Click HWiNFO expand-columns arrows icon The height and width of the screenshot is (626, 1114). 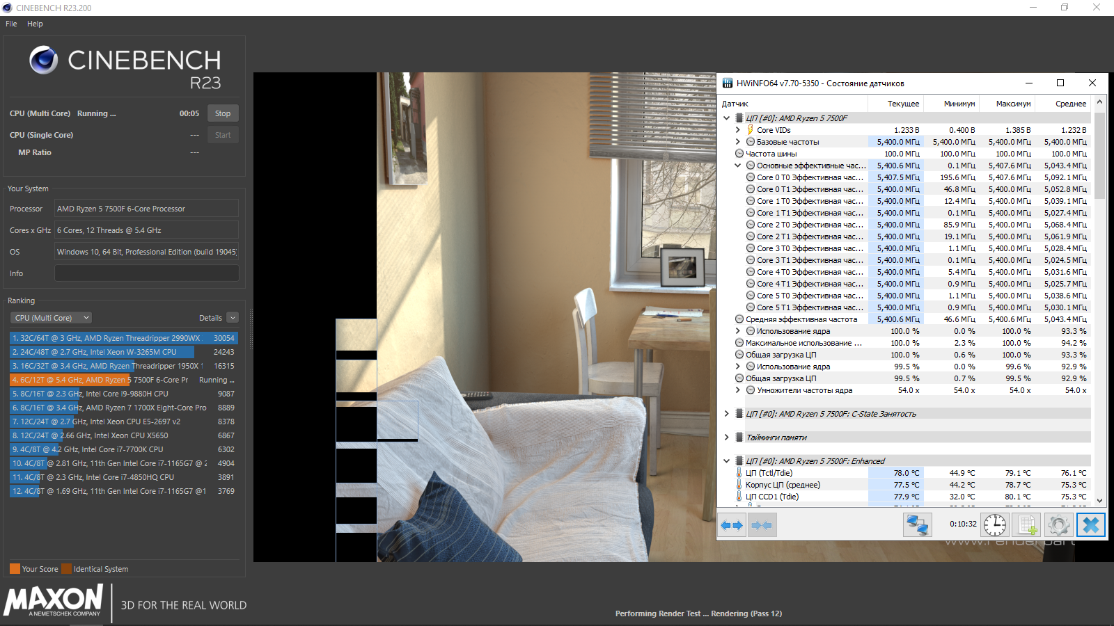pos(731,525)
